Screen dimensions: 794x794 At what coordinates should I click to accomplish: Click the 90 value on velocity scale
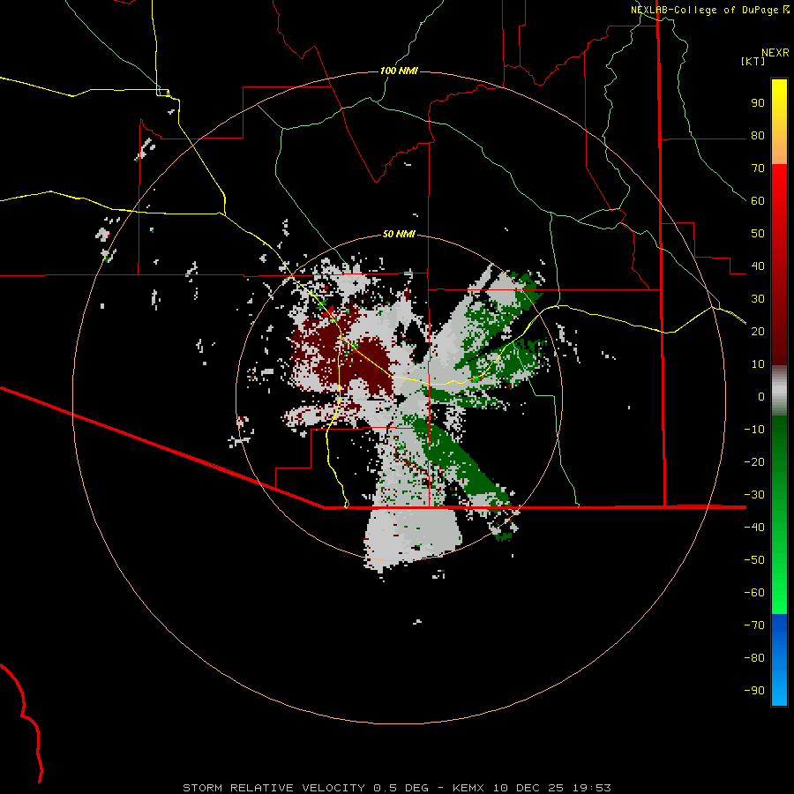758,103
